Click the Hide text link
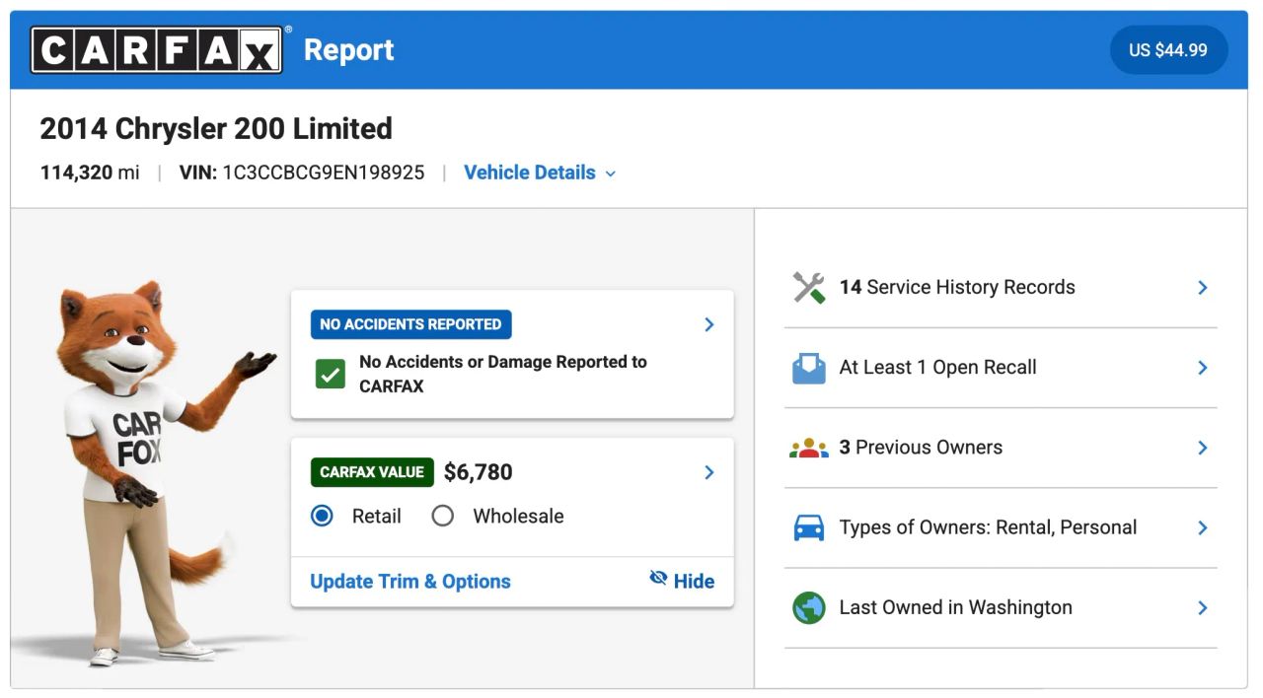Image resolution: width=1263 pixels, height=698 pixels. (x=694, y=582)
